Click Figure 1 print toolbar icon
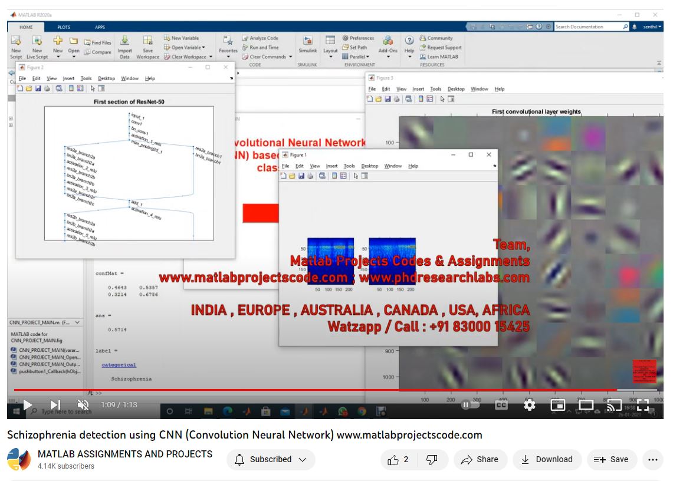The height and width of the screenshot is (481, 673). pyautogui.click(x=310, y=176)
